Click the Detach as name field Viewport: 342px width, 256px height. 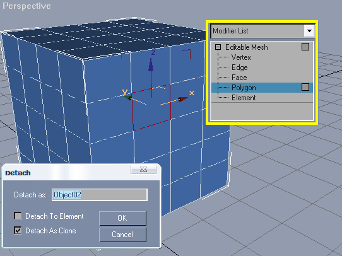(x=100, y=195)
